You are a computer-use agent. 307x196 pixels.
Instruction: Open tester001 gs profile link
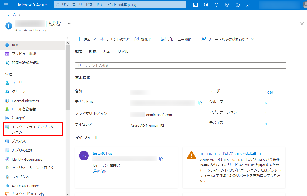click(102, 153)
